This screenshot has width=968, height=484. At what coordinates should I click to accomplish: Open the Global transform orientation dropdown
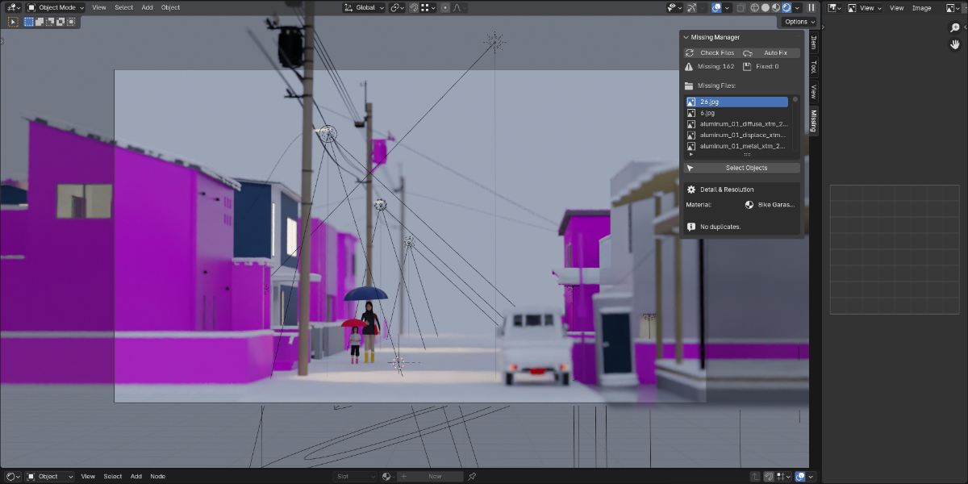(x=364, y=7)
